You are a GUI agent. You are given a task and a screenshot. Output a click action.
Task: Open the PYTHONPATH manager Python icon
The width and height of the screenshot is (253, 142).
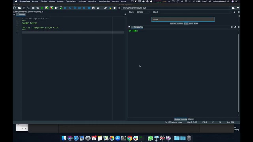point(110,8)
